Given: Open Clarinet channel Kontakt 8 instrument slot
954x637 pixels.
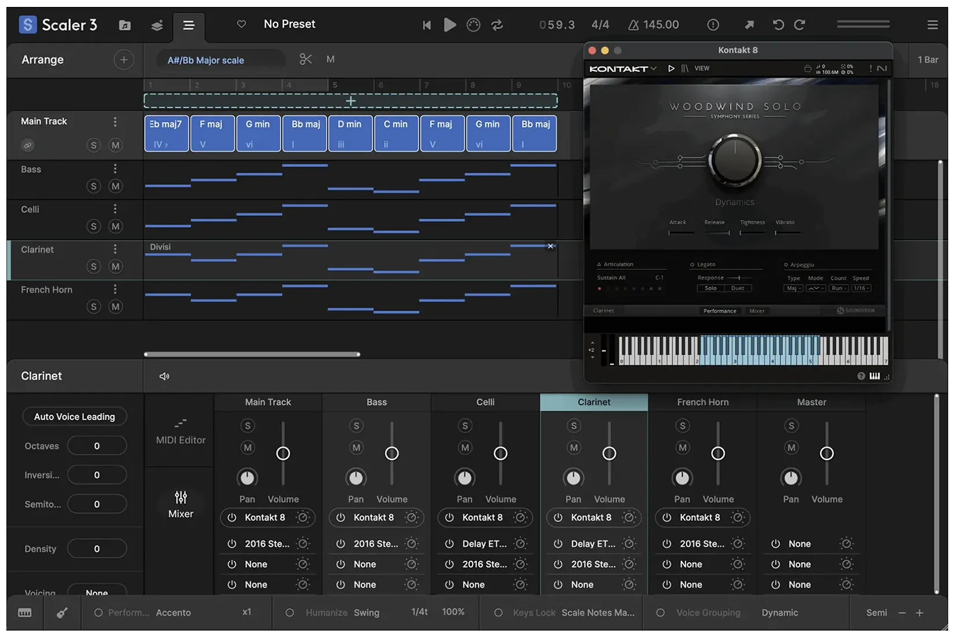Looking at the screenshot, I should point(591,518).
